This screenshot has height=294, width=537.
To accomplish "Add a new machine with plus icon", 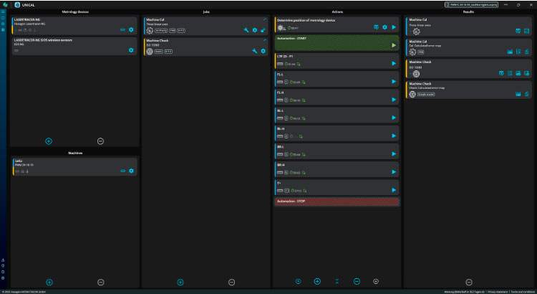I will (x=49, y=282).
